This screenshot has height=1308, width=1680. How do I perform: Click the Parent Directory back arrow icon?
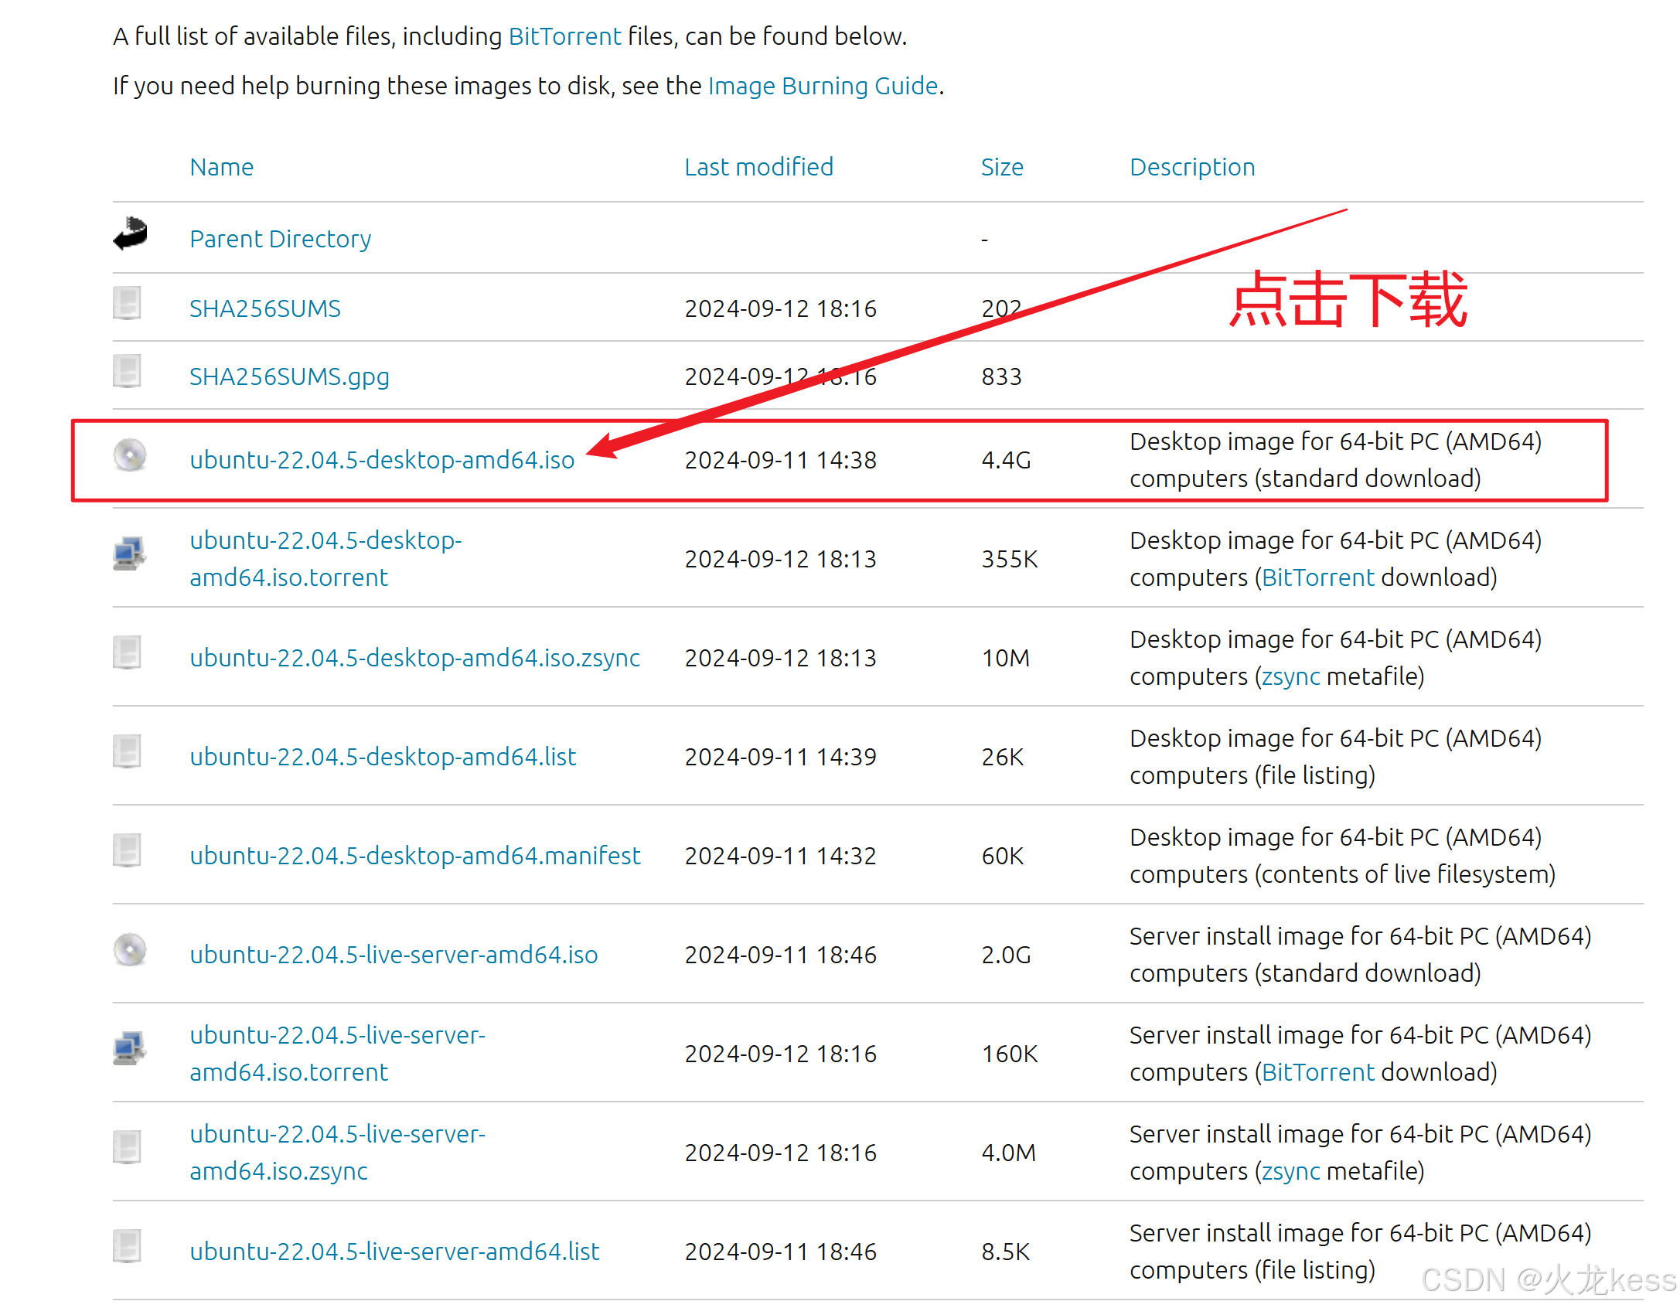click(x=130, y=234)
